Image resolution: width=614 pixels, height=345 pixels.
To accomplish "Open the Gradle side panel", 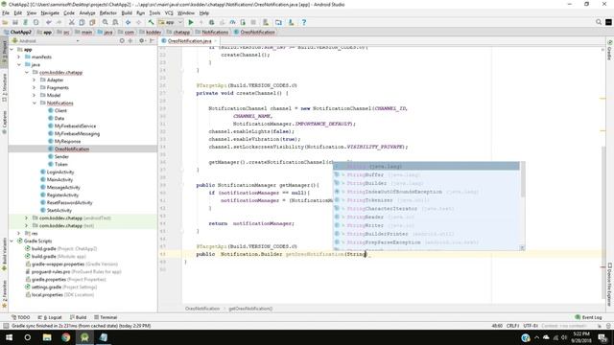I will [610, 50].
